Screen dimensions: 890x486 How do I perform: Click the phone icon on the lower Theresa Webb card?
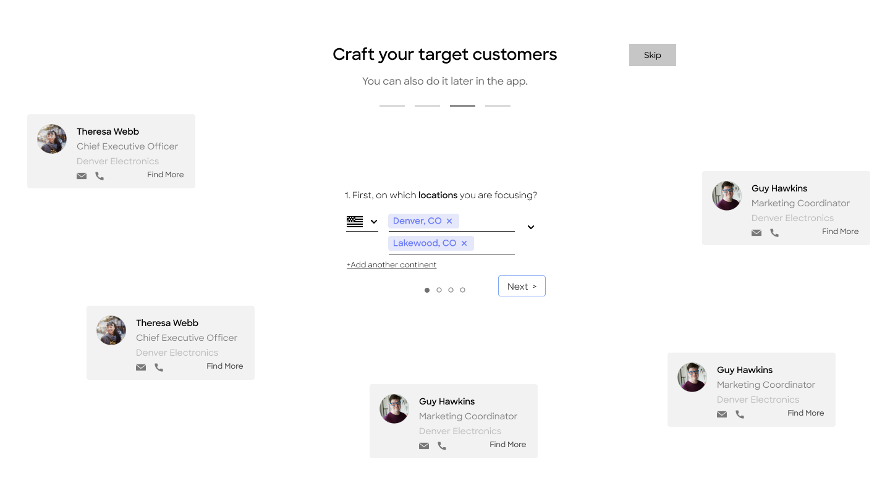pos(159,367)
